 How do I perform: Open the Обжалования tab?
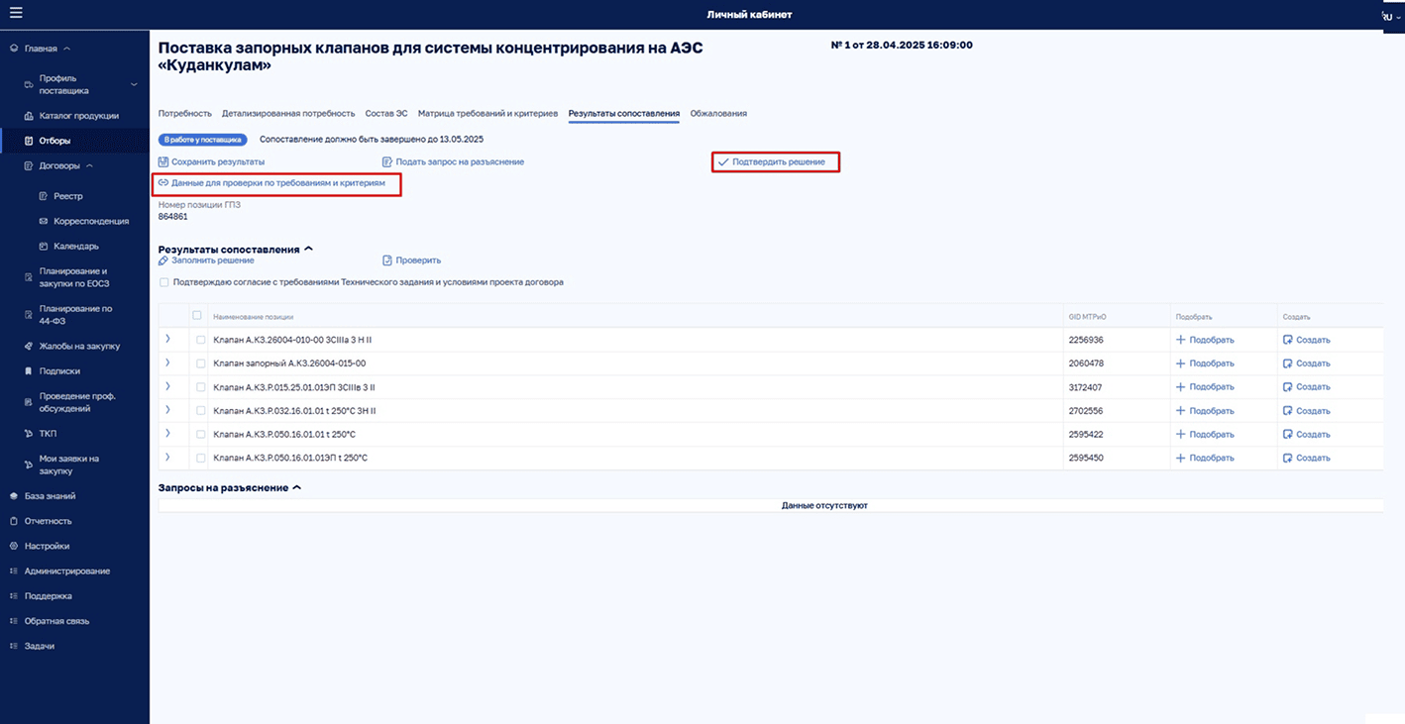pyautogui.click(x=718, y=114)
